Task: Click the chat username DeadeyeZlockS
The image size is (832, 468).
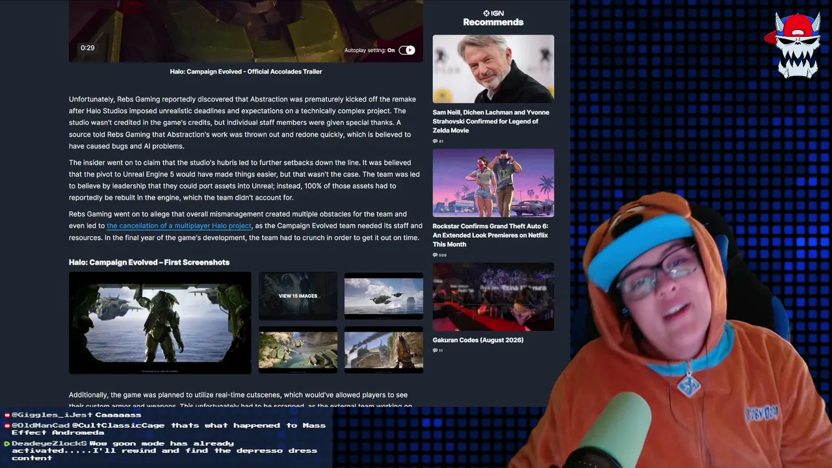Action: click(49, 444)
